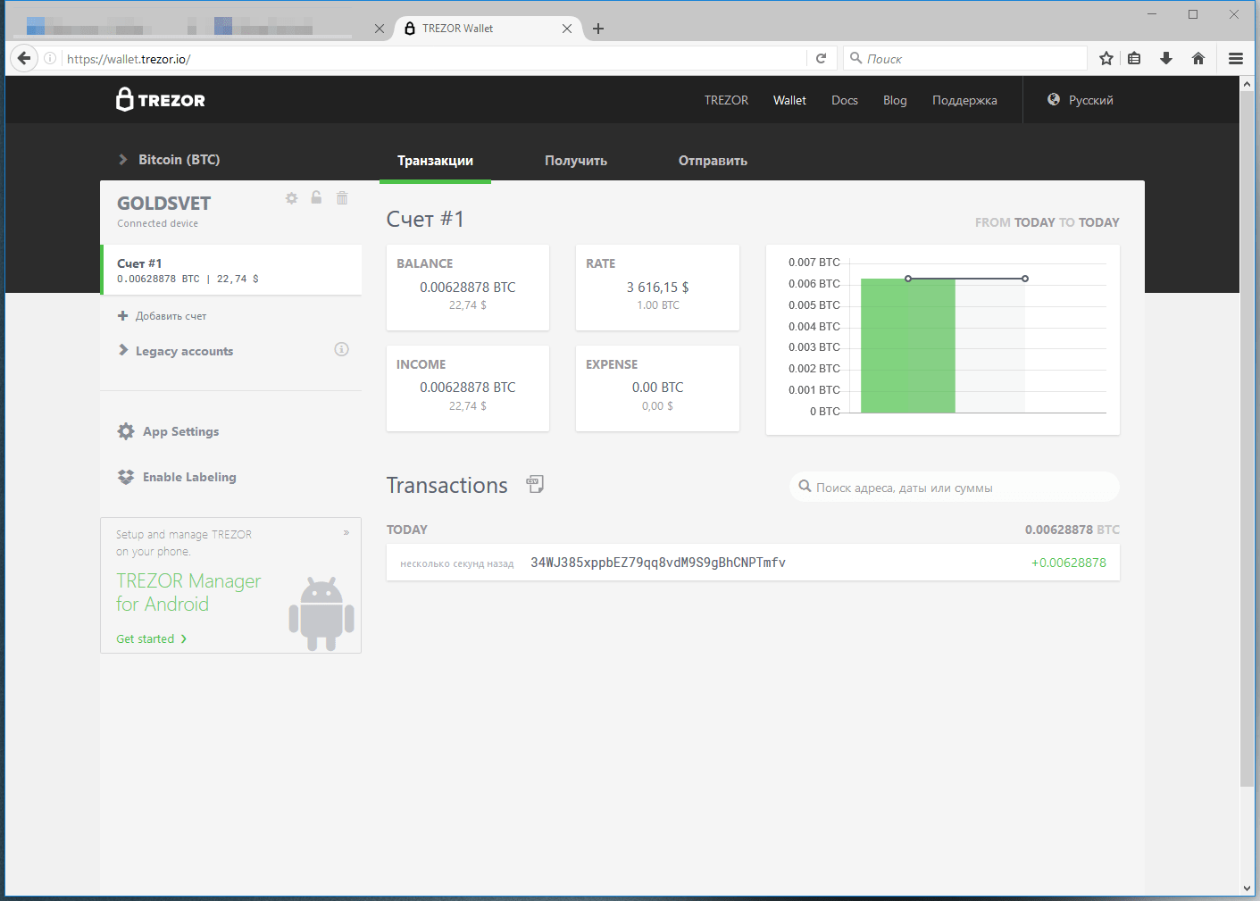
Task: Click GOLDSVET device name
Action: 164,204
